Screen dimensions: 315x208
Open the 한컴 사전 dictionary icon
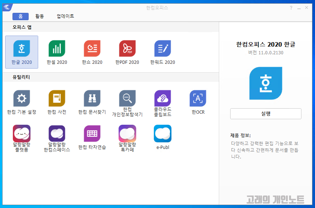57,98
